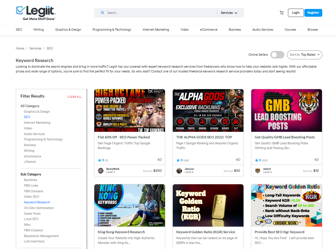Select Backlinks sub category
Viewport: 336px width, 249px height.
[x=30, y=180]
